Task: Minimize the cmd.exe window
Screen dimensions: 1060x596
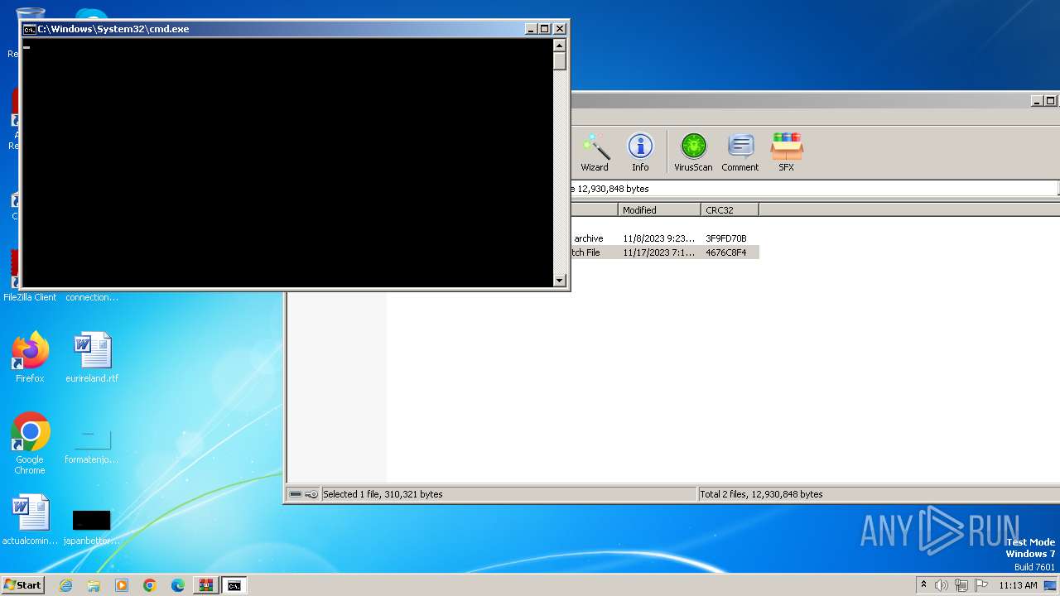Action: click(x=531, y=29)
